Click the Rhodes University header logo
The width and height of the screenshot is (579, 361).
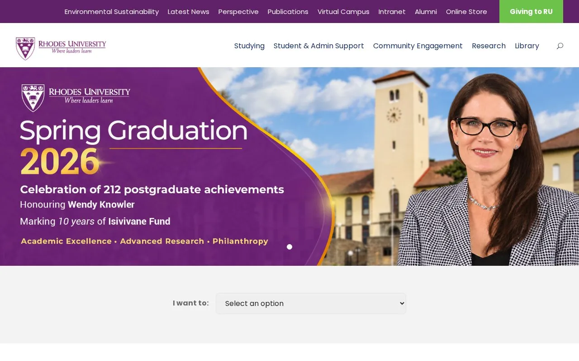click(61, 48)
